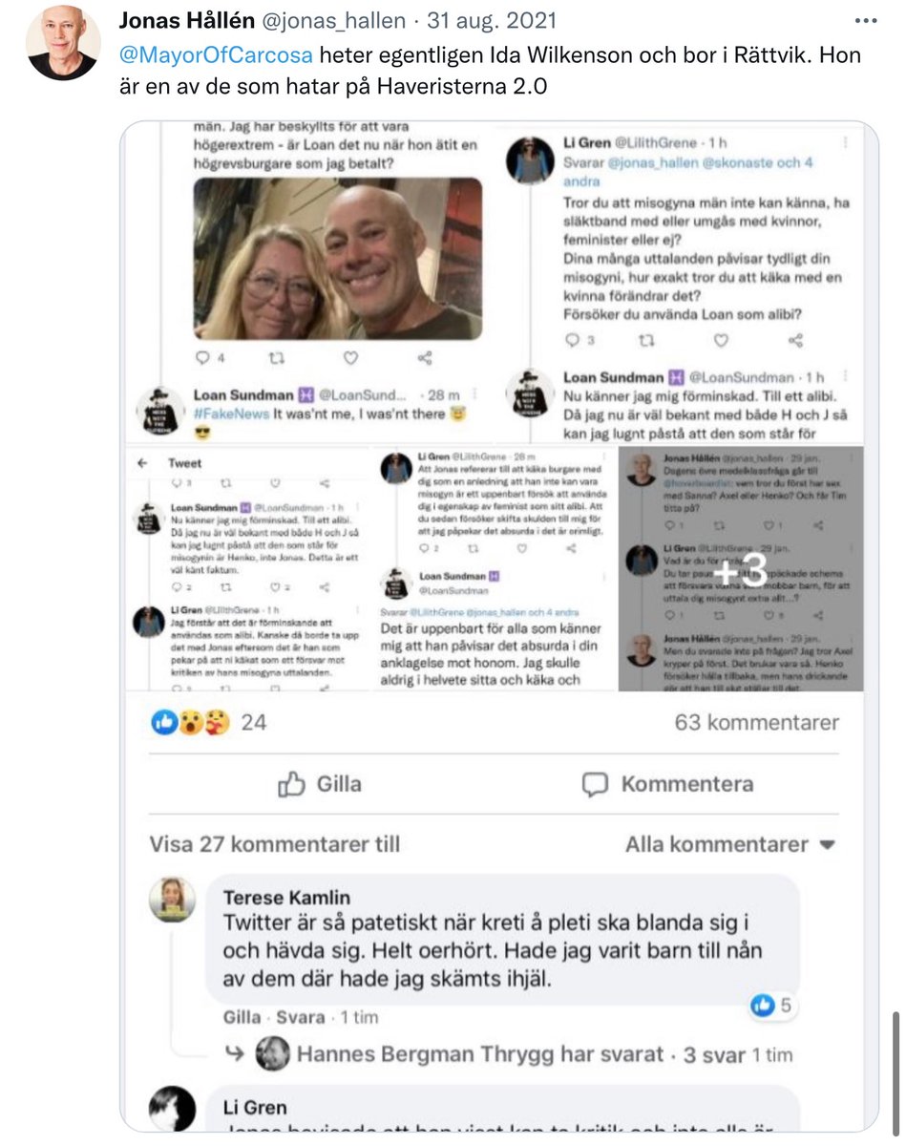View the 5 likes reaction badge
The width and height of the screenshot is (906, 1146).
tap(771, 1005)
